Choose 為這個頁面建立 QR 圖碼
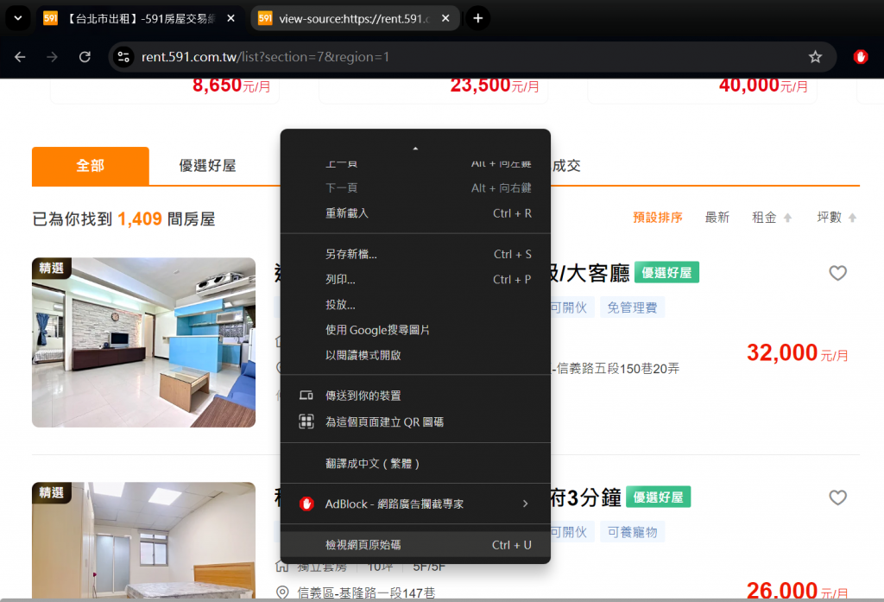 pos(415,422)
